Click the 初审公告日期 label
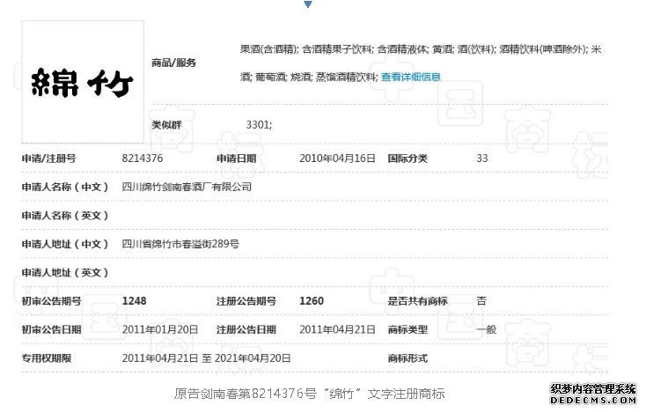 (52, 329)
